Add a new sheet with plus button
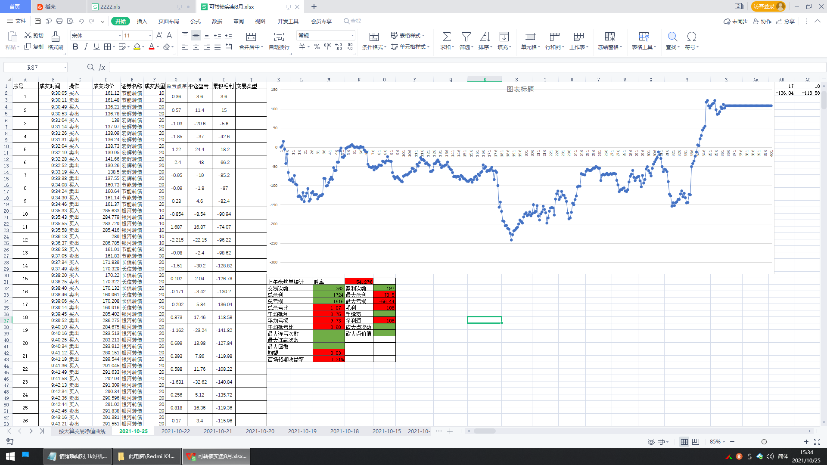Viewport: 827px width, 465px height. click(x=450, y=431)
